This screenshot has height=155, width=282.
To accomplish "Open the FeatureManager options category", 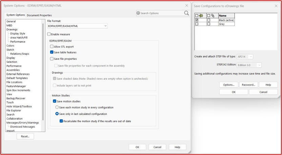I will [x=17, y=86].
